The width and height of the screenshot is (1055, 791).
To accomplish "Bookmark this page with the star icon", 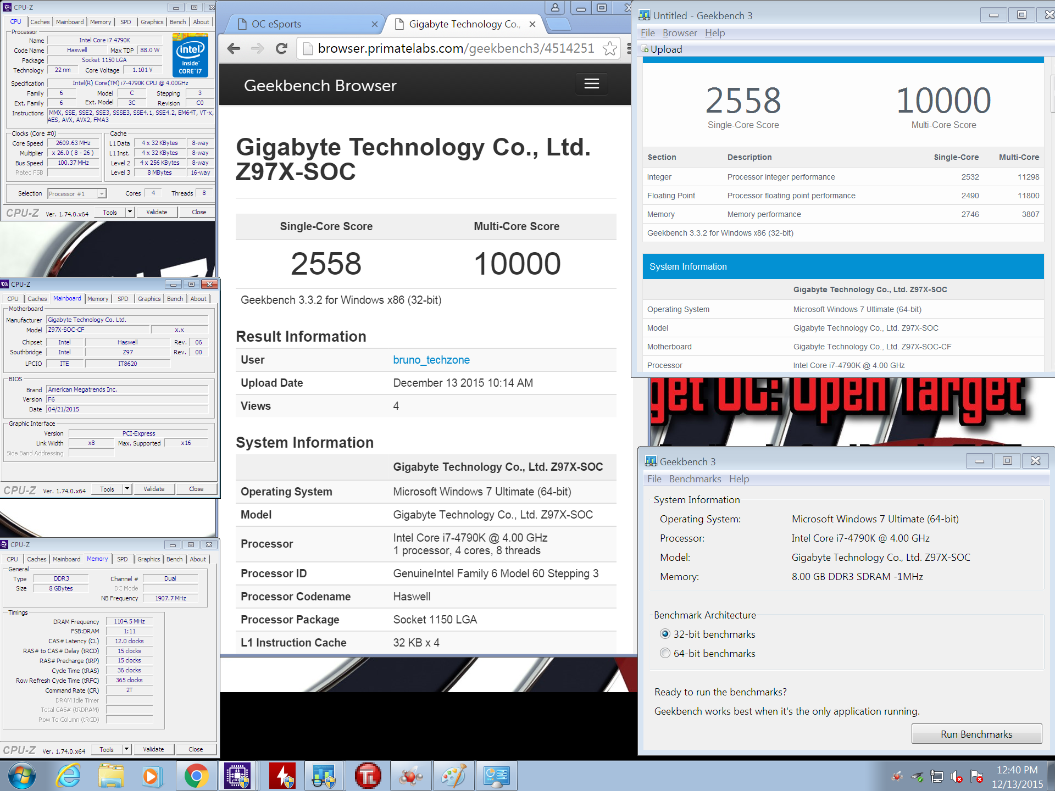I will [x=609, y=49].
